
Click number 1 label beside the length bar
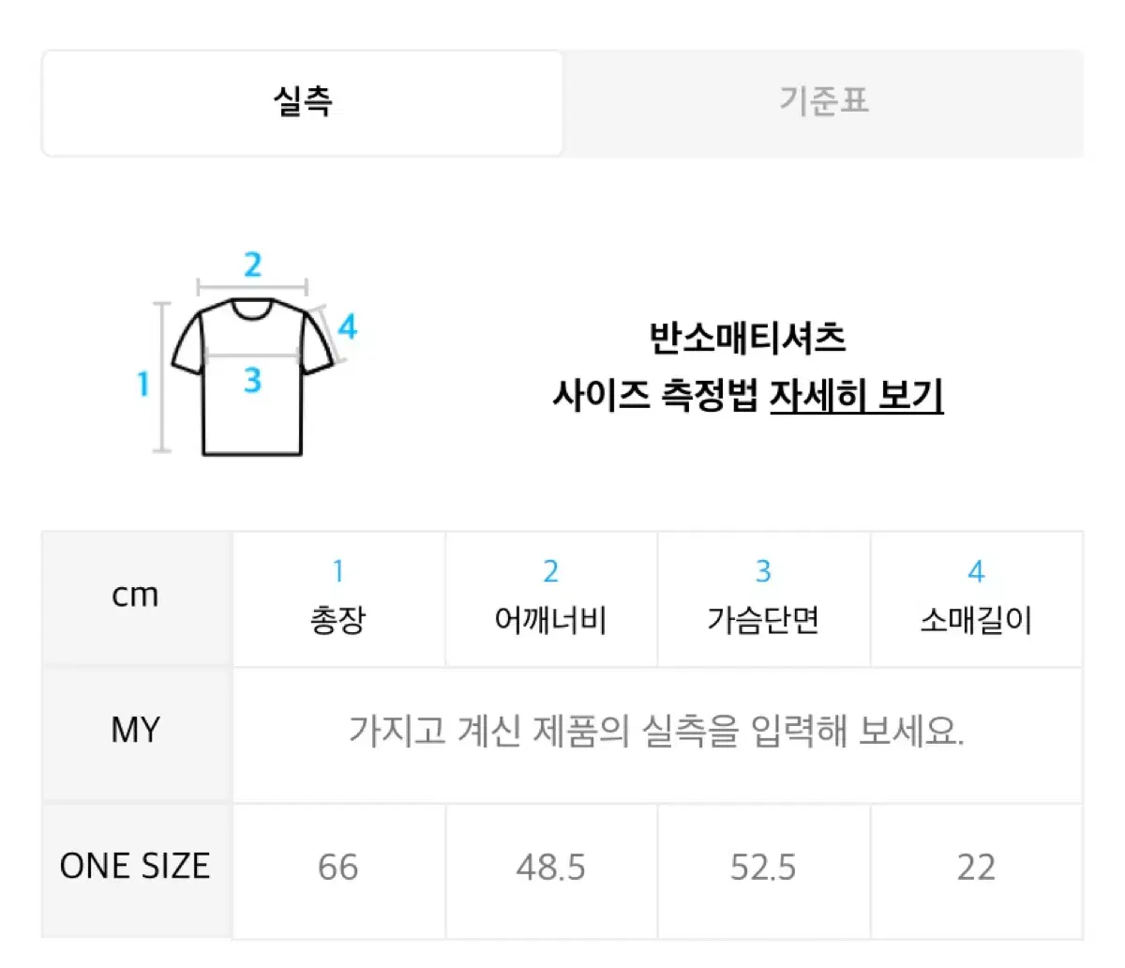143,384
